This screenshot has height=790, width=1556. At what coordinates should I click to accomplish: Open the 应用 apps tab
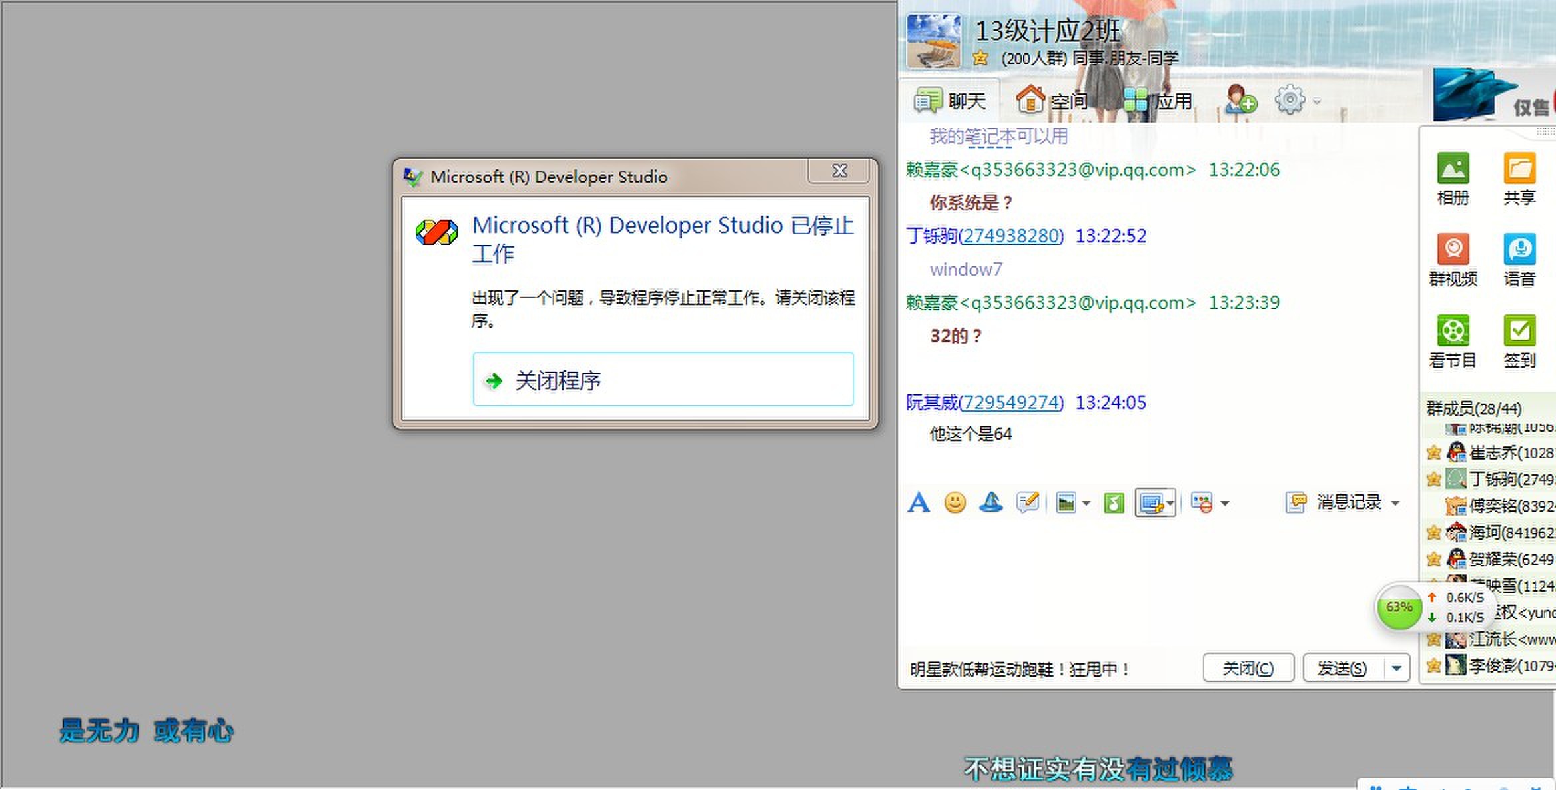[x=1158, y=101]
